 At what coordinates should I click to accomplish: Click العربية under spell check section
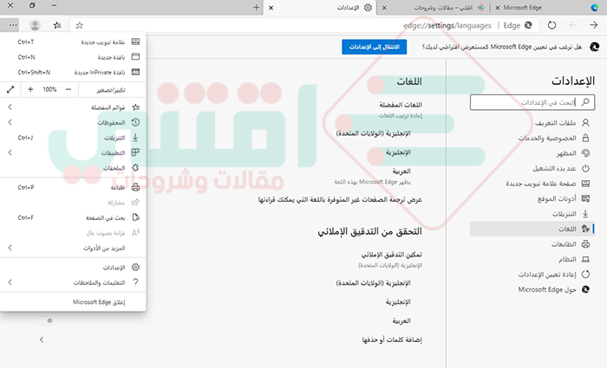401,321
